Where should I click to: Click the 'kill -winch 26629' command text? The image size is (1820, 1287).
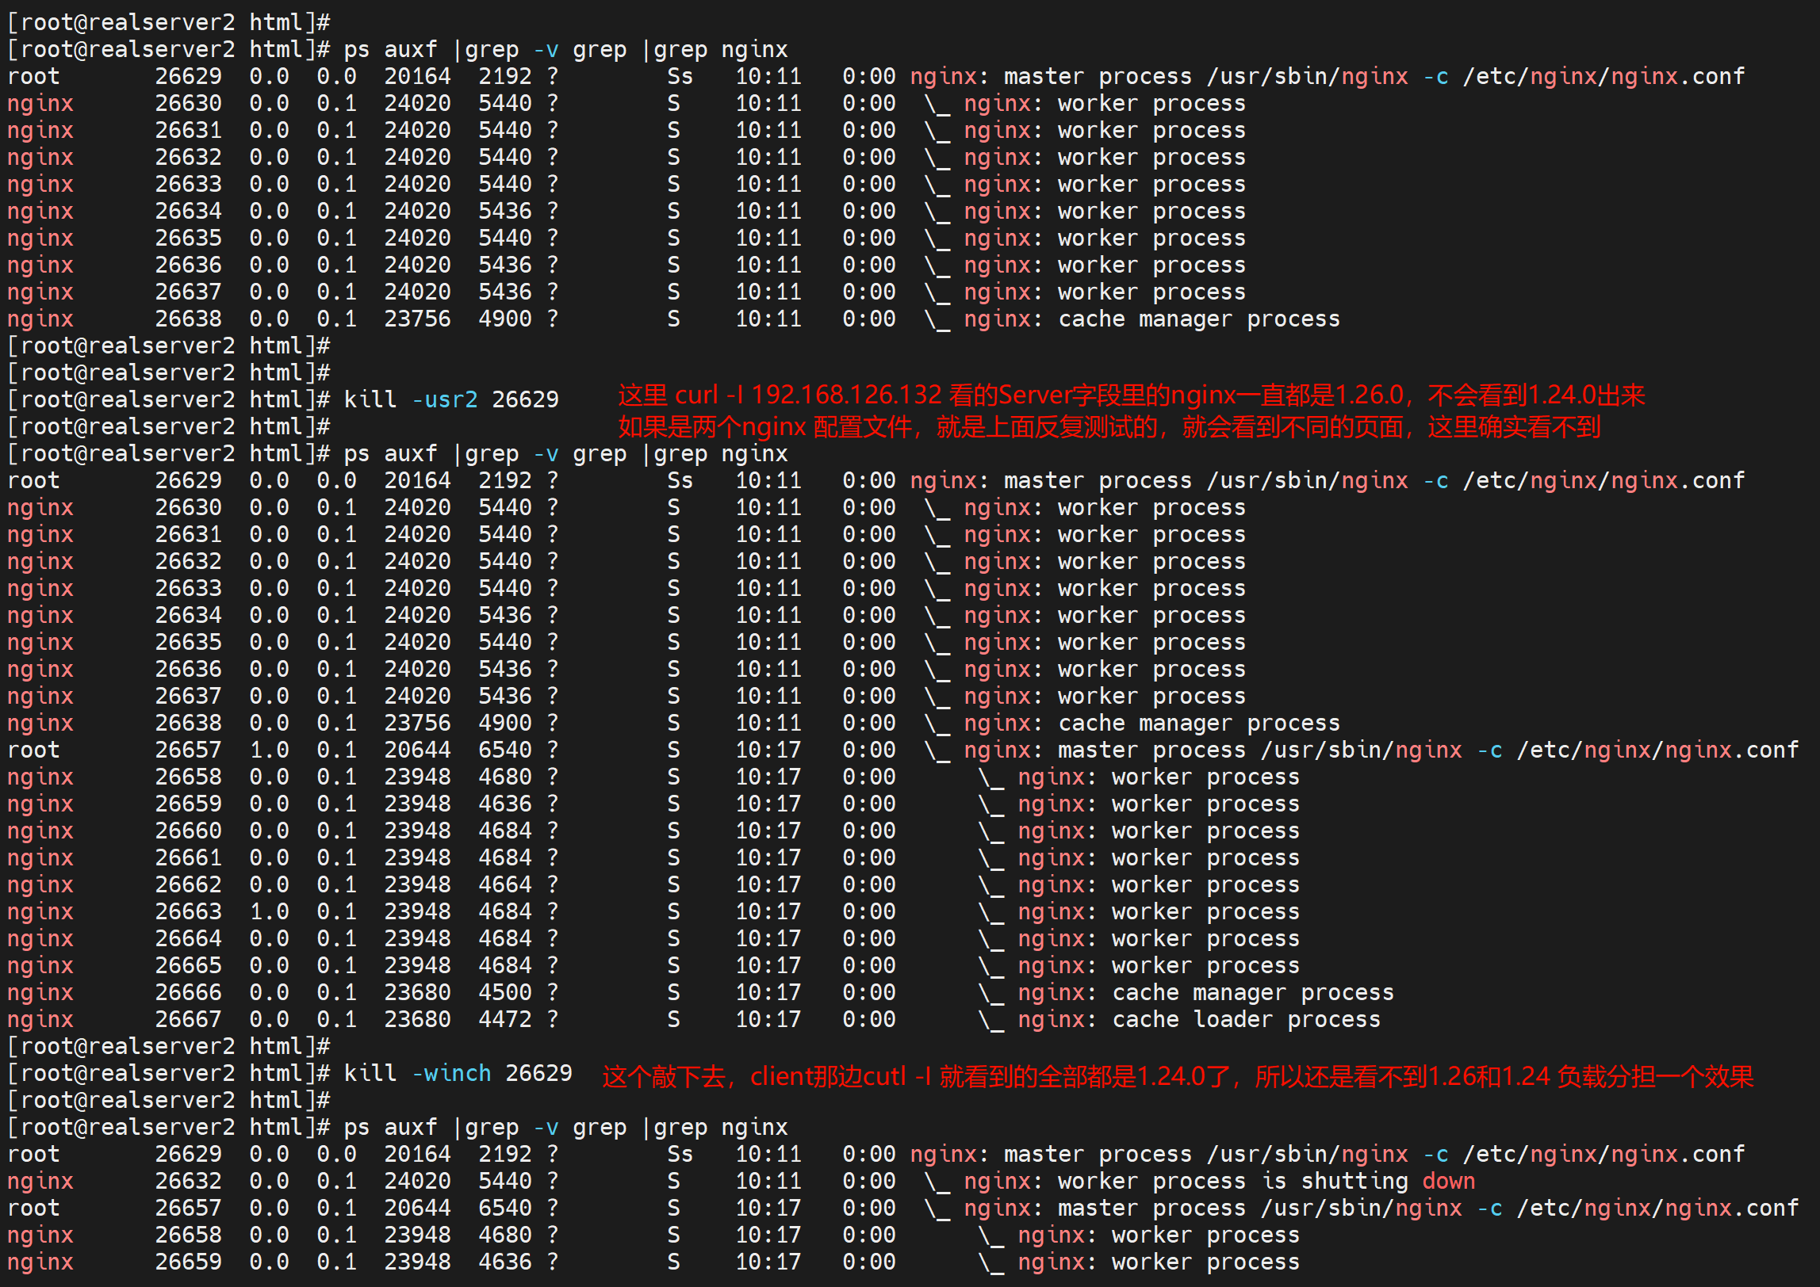point(457,1073)
